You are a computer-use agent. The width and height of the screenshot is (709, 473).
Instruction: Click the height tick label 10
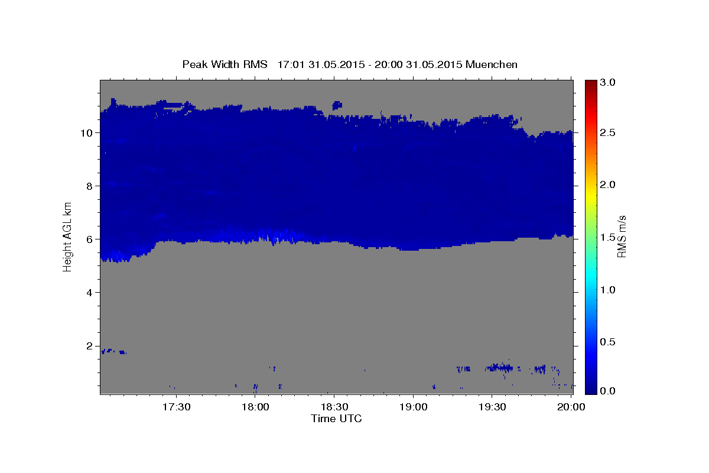pyautogui.click(x=87, y=132)
